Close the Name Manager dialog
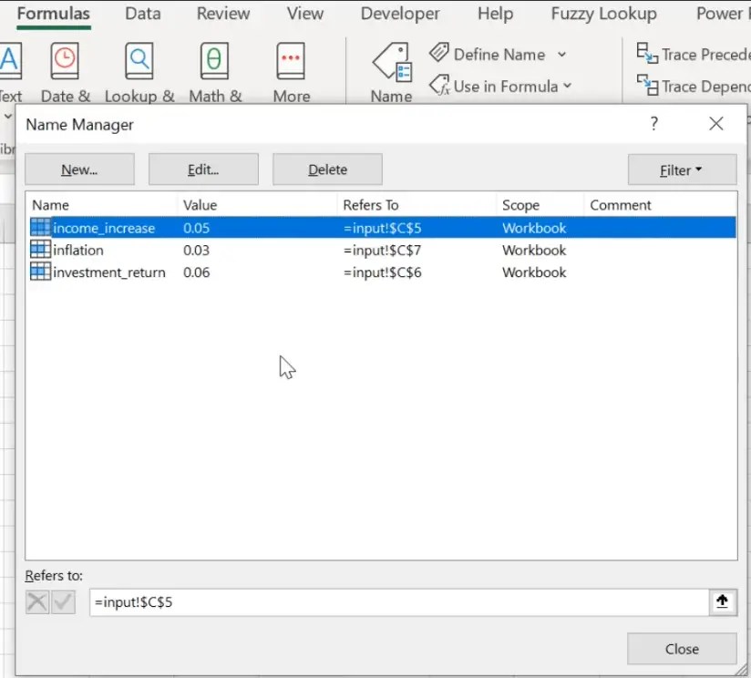The image size is (751, 678). (x=681, y=649)
